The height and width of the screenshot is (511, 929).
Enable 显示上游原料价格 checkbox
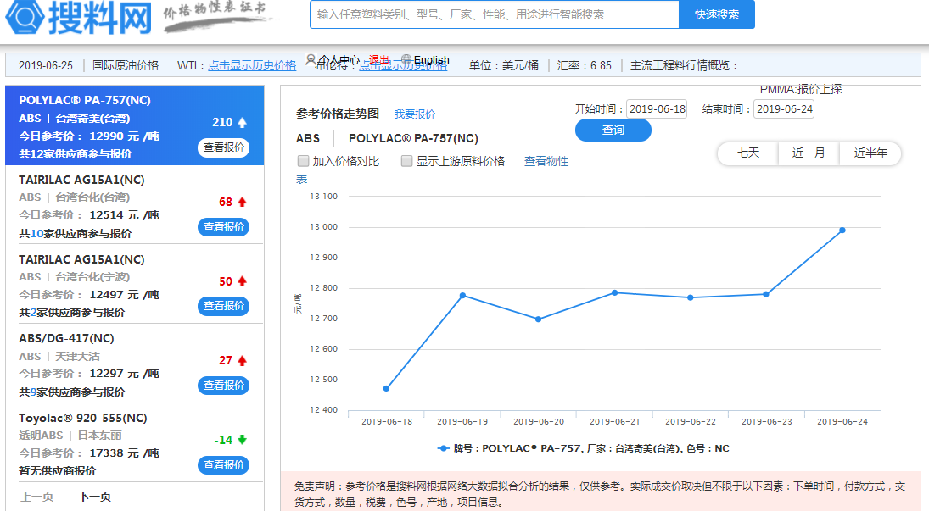click(406, 161)
